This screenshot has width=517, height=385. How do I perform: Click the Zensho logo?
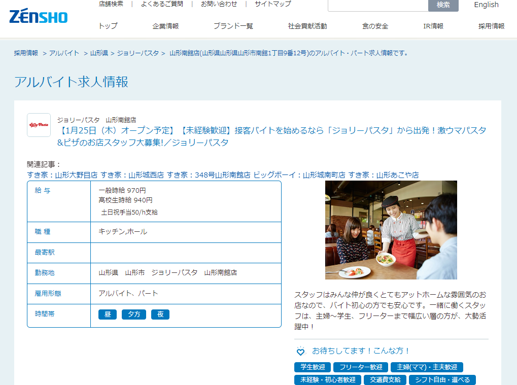(38, 16)
